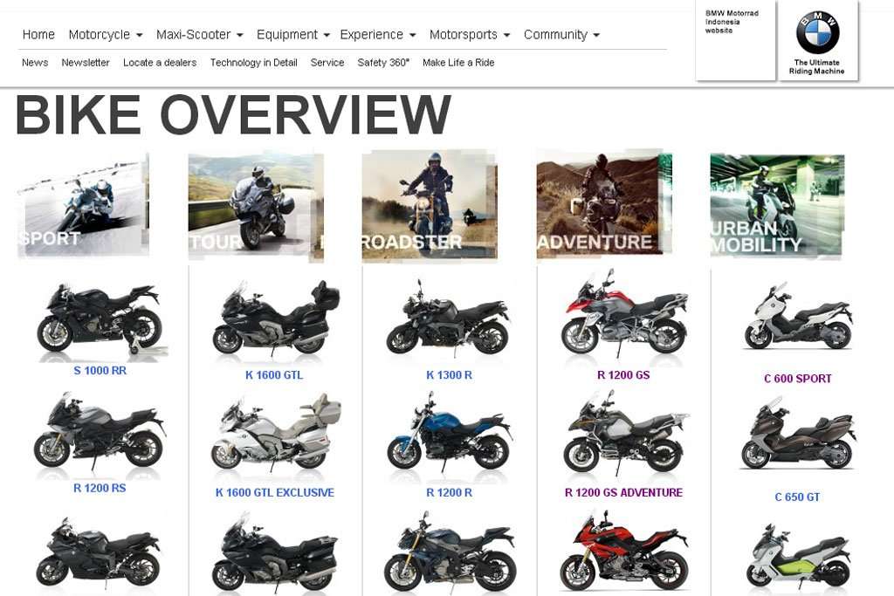Image resolution: width=894 pixels, height=596 pixels.
Task: Open Technology in Detail
Action: click(x=254, y=63)
